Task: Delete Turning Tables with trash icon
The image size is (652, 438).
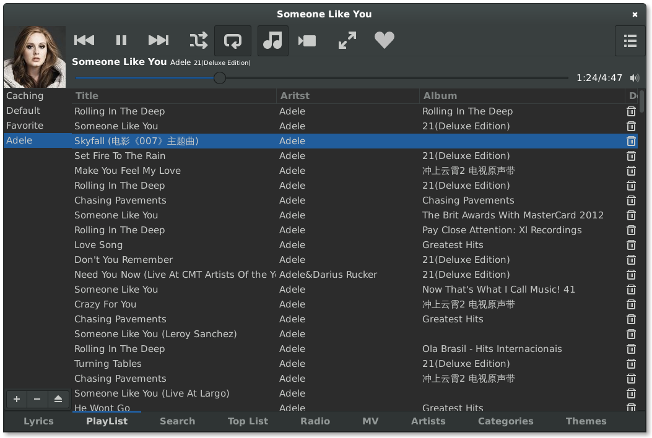Action: pyautogui.click(x=631, y=364)
